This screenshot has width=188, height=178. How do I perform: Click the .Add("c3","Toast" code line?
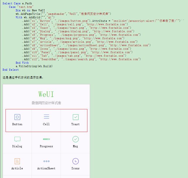pyautogui.click(x=77, y=28)
